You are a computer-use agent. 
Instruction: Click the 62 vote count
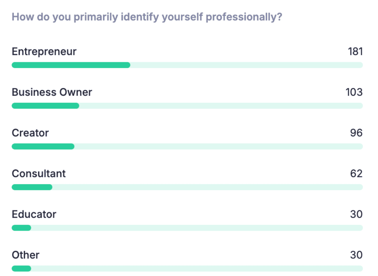356,174
